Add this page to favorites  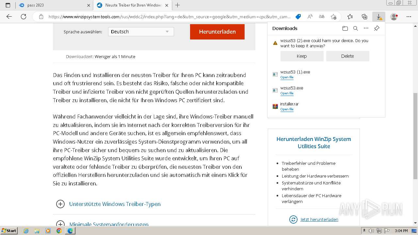click(x=333, y=17)
